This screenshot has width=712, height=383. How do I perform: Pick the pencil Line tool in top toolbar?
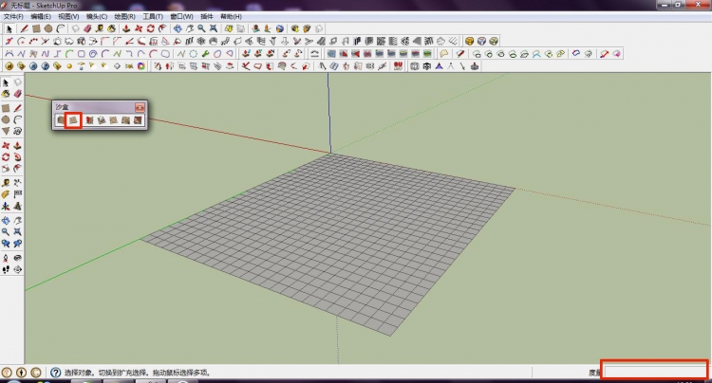[x=24, y=29]
